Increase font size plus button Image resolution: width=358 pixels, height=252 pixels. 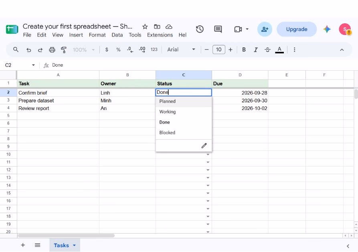coord(231,50)
